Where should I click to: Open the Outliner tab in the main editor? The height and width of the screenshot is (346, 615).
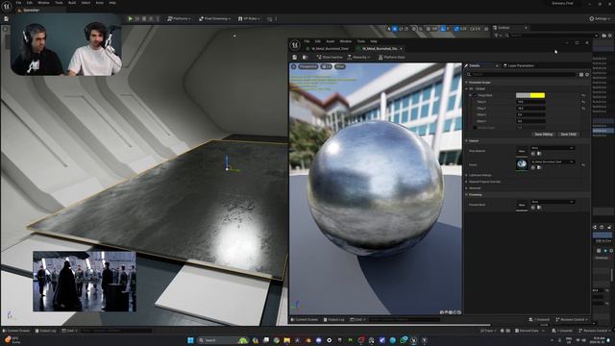click(504, 28)
